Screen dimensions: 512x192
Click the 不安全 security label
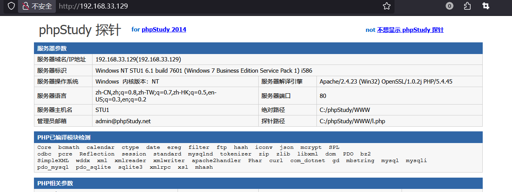pos(41,6)
